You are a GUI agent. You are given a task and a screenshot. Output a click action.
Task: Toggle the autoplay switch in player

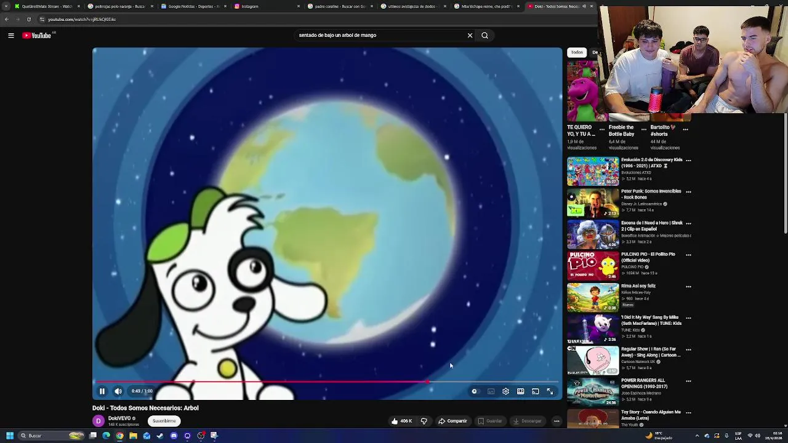tap(475, 391)
